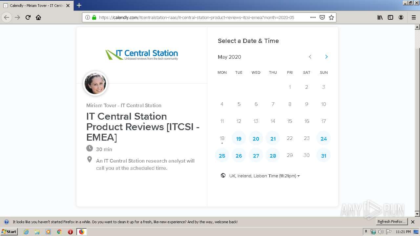Expand the UK, Ireland, Lisbon Time dropdown
Viewport: 420px width, 236px height.
point(264,176)
